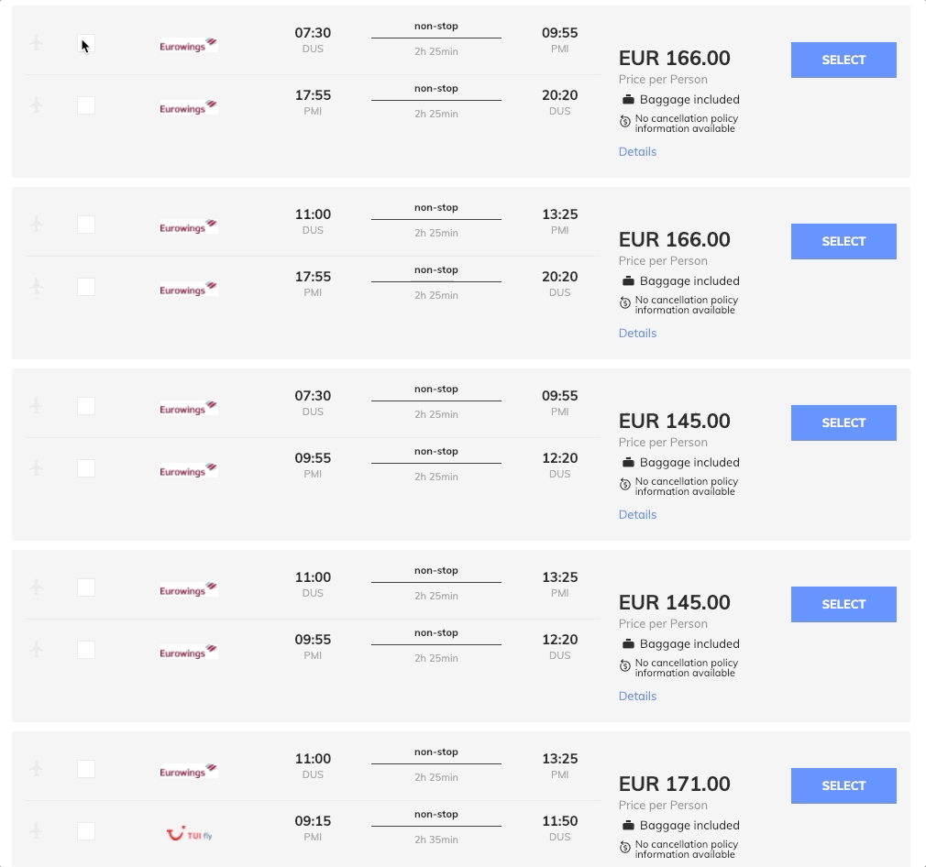Image resolution: width=926 pixels, height=867 pixels.
Task: Click the cancellation policy icon in the first EUR 145.00 offer
Action: point(624,485)
